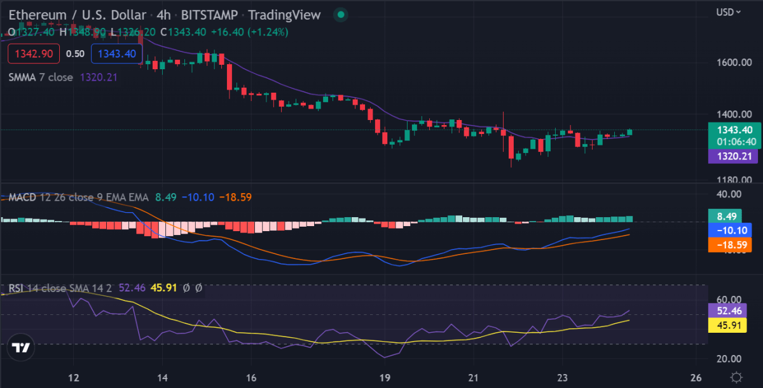Image resolution: width=763 pixels, height=388 pixels.
Task: Click the 20.00 RSI axis label
Action: [729, 359]
